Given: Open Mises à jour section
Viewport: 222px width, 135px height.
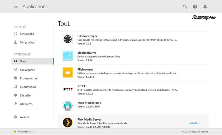Looking at the screenshot, I should click(x=27, y=42).
